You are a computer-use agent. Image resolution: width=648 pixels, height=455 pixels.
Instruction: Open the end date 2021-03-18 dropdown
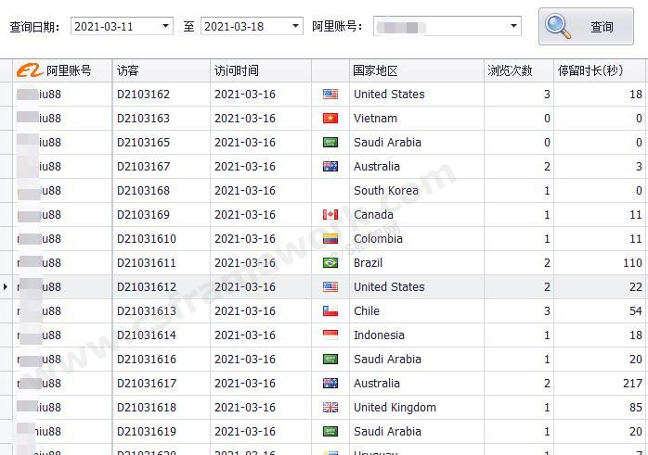click(x=296, y=26)
